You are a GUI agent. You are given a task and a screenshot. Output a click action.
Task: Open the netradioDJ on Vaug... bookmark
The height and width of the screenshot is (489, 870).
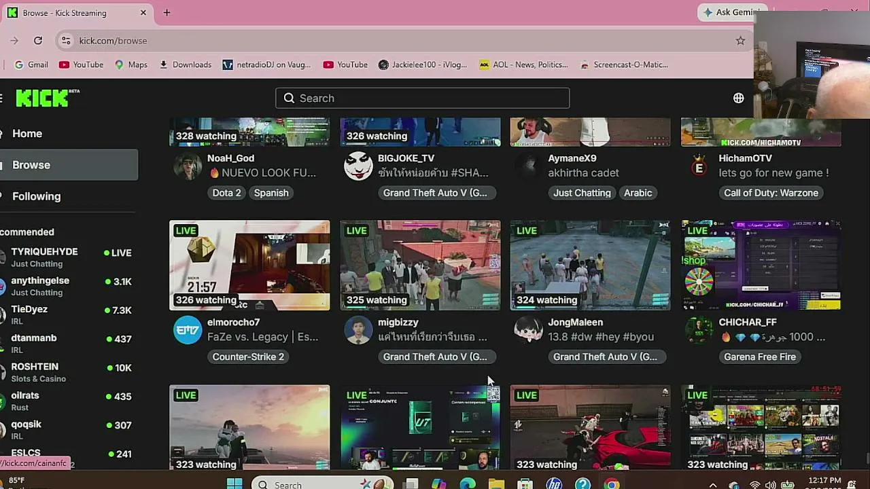(x=266, y=65)
